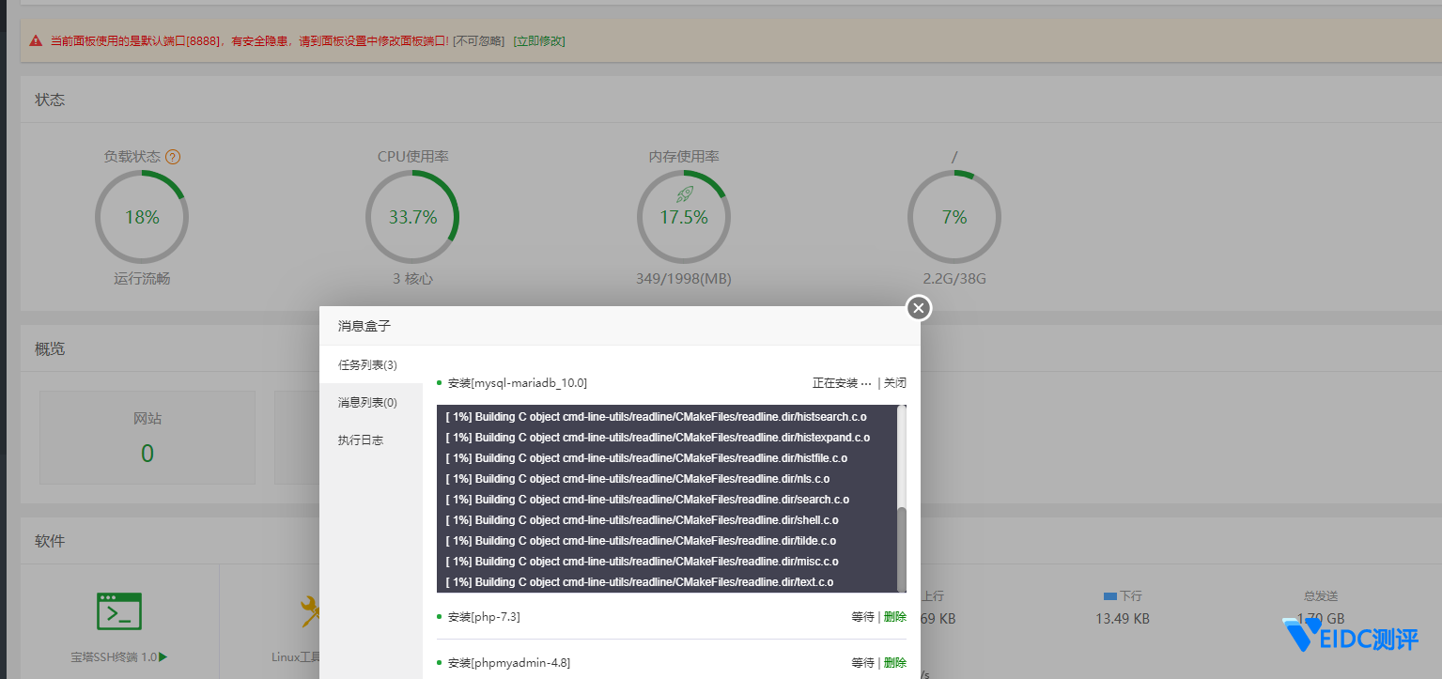Click 关闭 for mysql-mariadb install task

click(x=895, y=383)
